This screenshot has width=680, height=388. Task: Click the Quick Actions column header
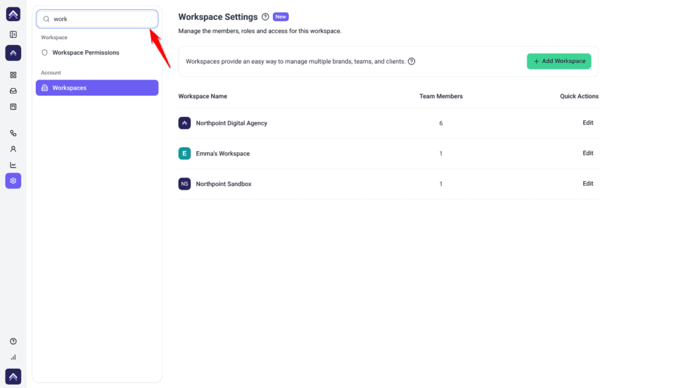[x=579, y=96]
